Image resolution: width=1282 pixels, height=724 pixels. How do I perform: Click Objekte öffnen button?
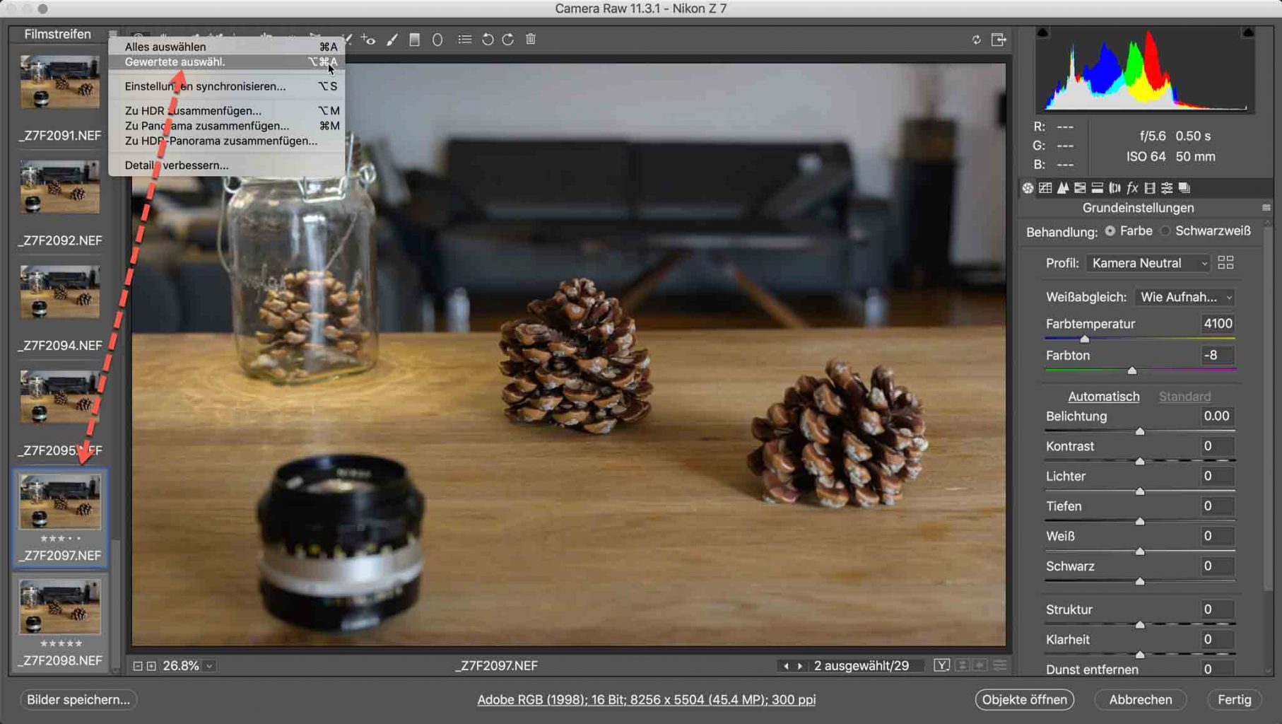1025,699
